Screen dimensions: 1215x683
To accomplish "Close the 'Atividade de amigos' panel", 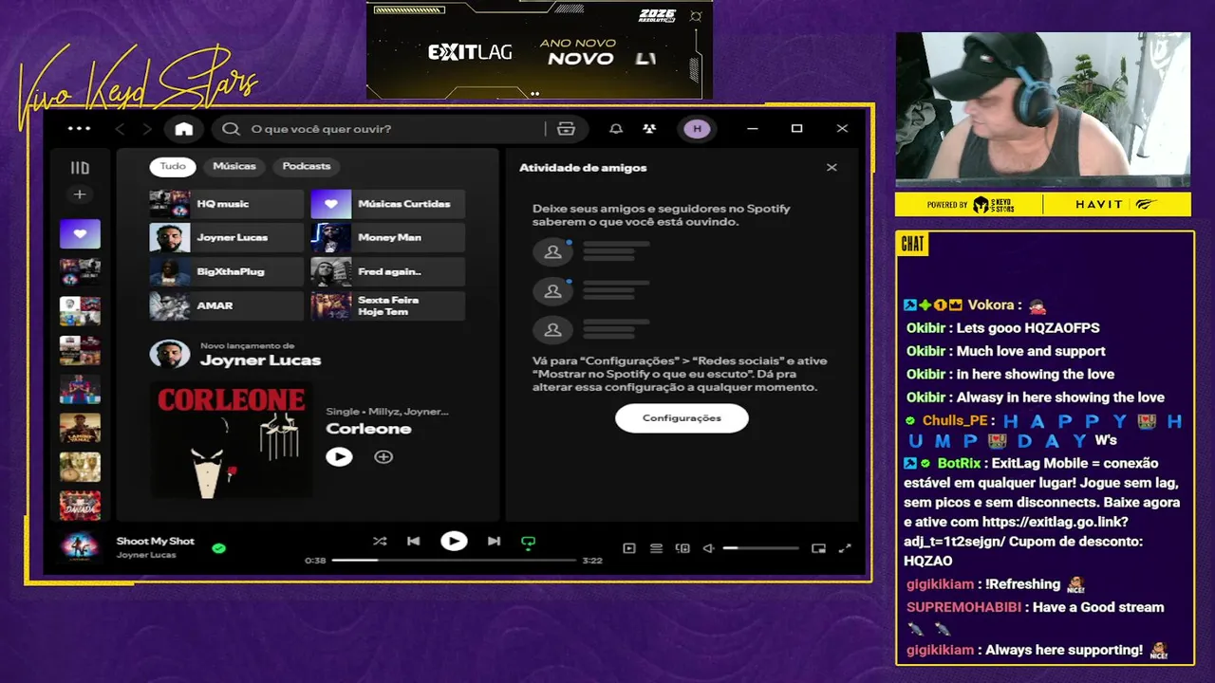I will pyautogui.click(x=832, y=168).
